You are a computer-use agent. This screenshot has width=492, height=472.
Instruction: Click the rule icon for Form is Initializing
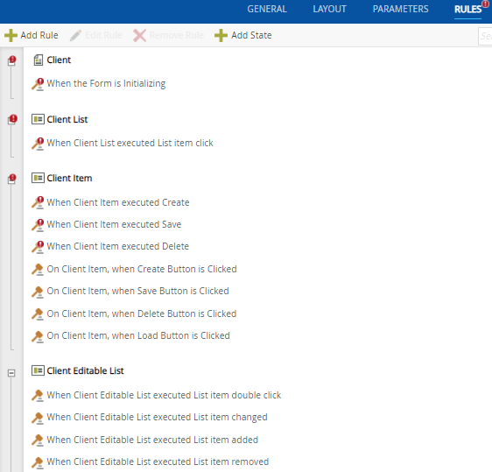(x=38, y=84)
